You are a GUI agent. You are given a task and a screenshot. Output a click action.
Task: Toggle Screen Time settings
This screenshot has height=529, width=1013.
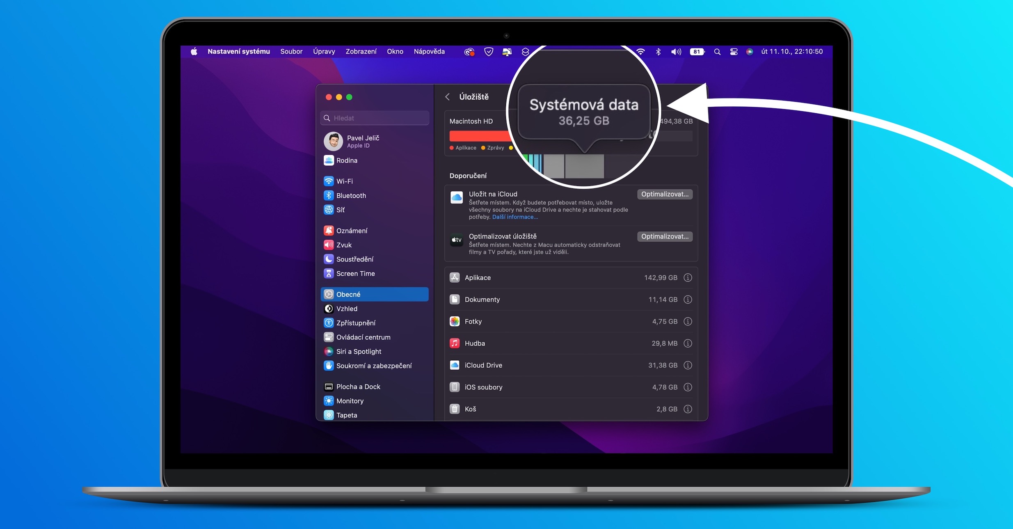point(356,273)
